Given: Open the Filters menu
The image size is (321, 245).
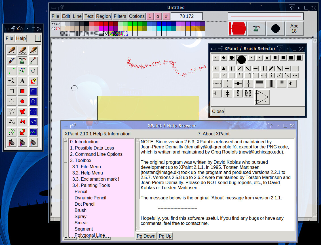Looking at the screenshot, I should point(120,16).
